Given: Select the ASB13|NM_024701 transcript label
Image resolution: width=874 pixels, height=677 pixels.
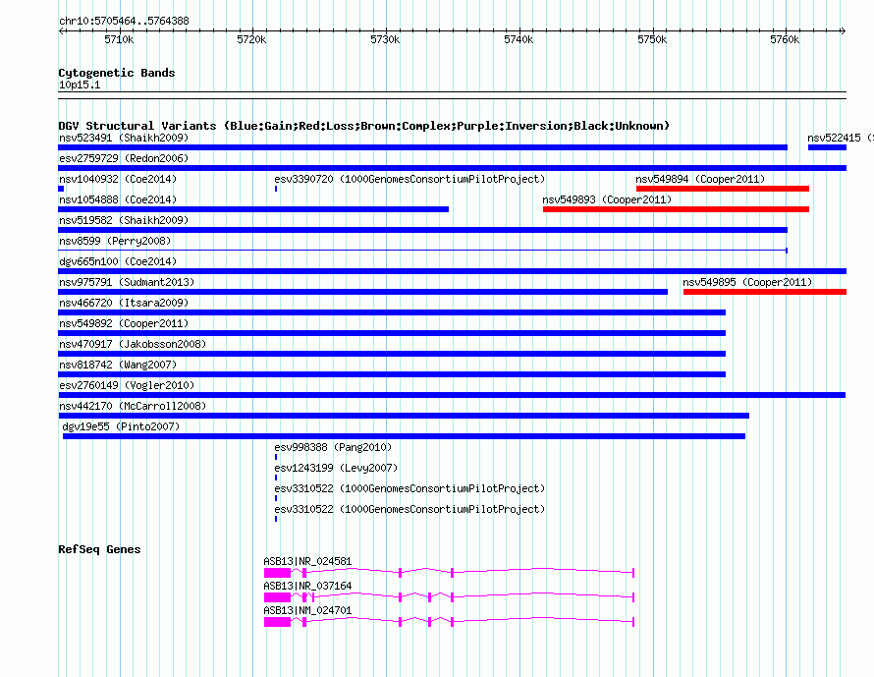Looking at the screenshot, I should coord(307,611).
